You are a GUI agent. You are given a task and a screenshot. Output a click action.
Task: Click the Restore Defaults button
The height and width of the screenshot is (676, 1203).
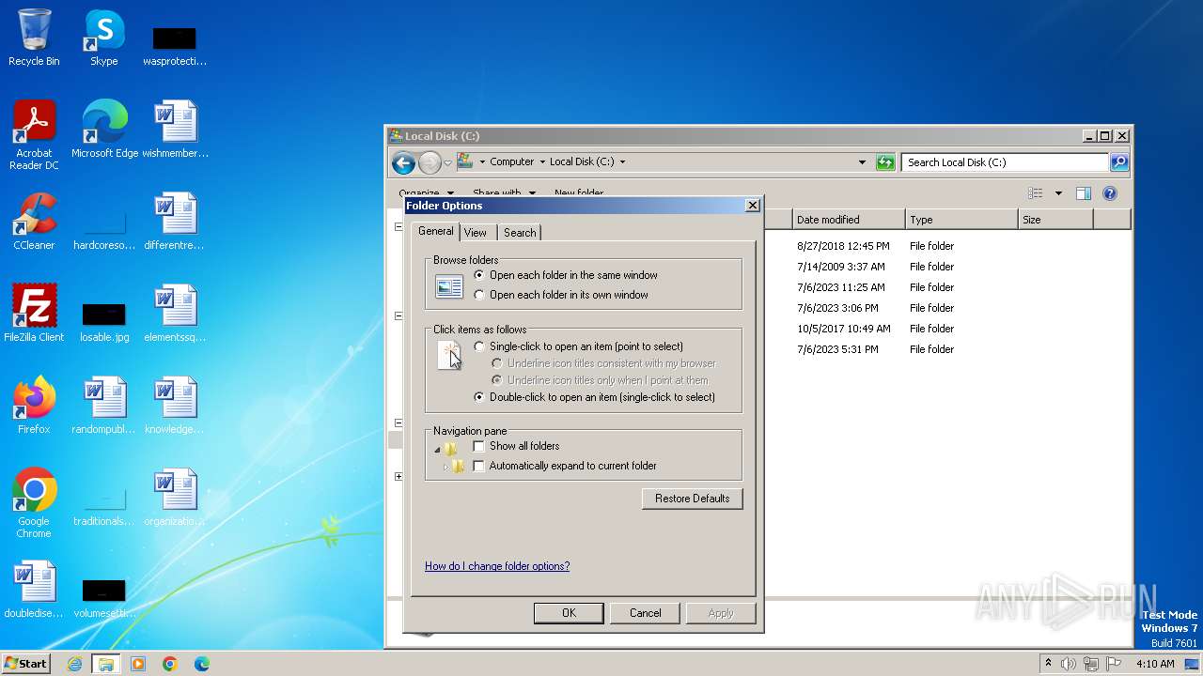pyautogui.click(x=693, y=499)
